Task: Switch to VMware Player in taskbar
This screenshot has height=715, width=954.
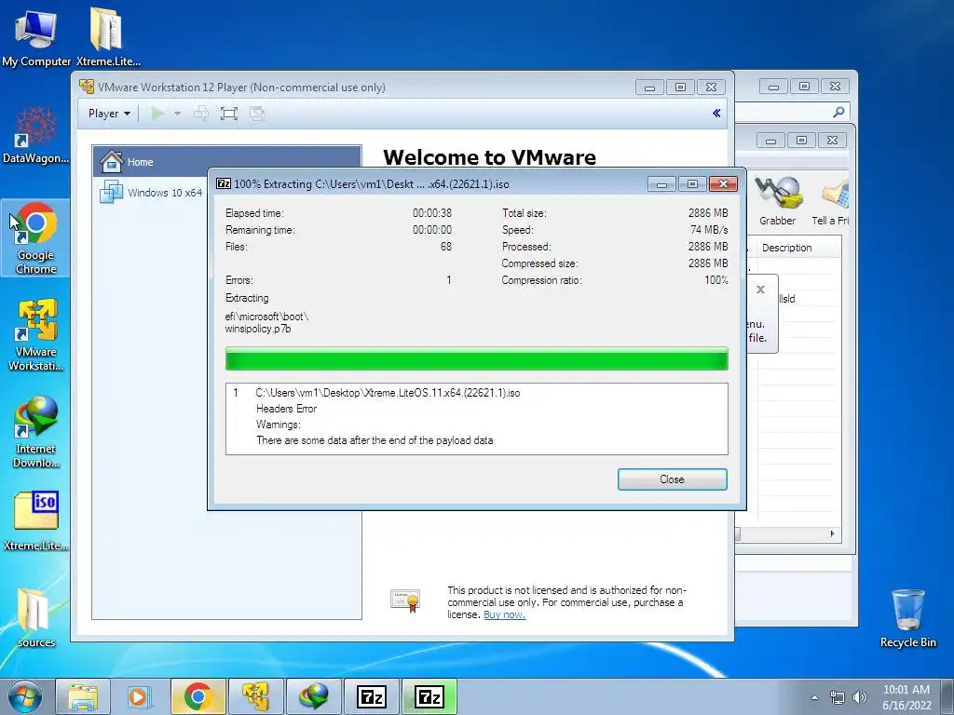Action: [255, 696]
